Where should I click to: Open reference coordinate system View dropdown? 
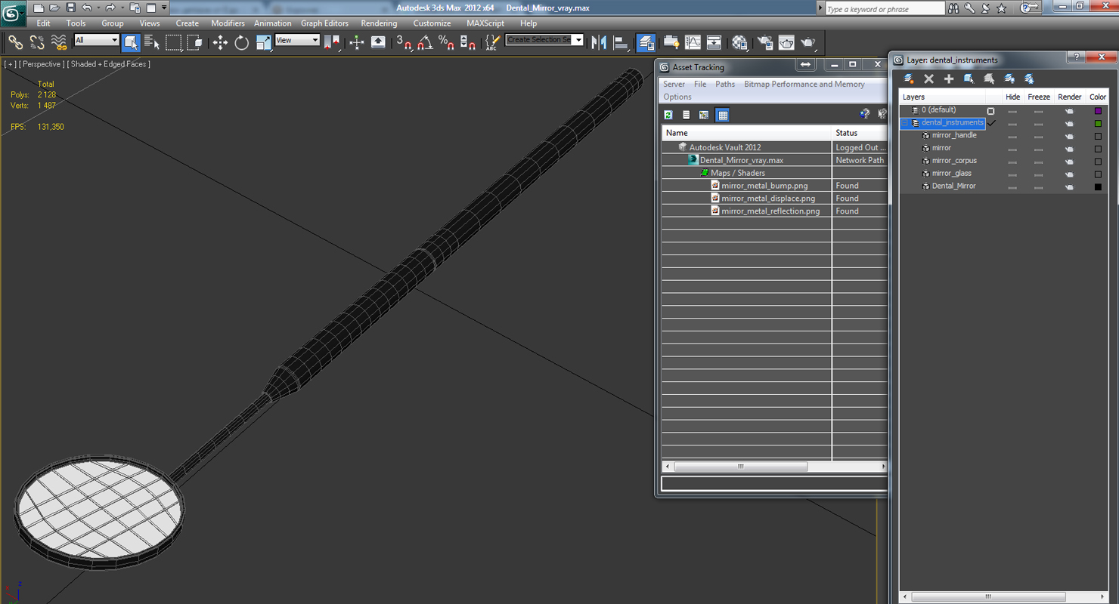(x=297, y=40)
